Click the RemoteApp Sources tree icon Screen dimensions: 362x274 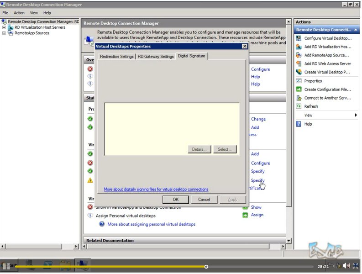[x=10, y=33]
